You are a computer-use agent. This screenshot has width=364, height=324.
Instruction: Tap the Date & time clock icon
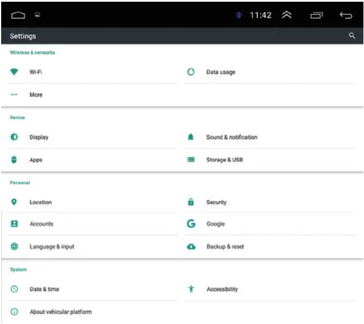pyautogui.click(x=14, y=289)
